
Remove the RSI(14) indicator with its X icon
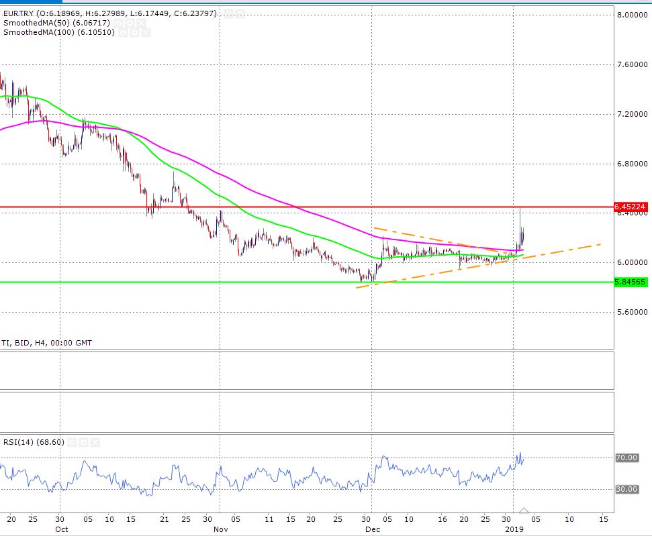[95, 443]
